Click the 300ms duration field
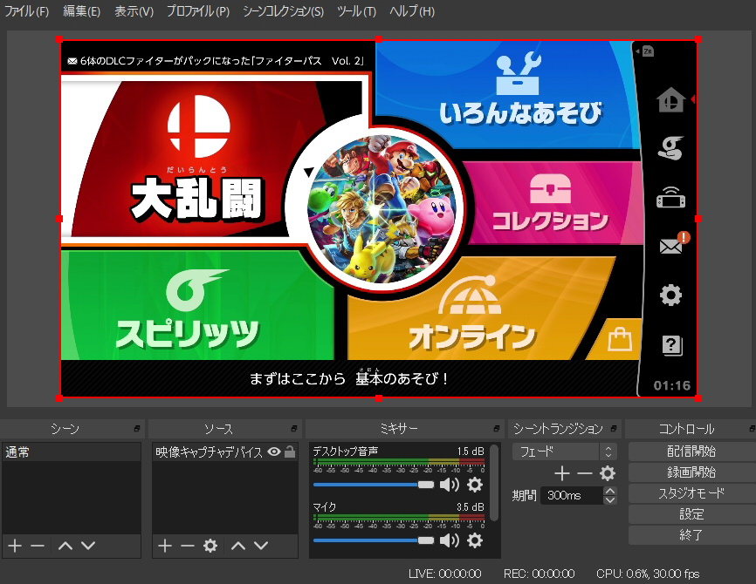 572,495
